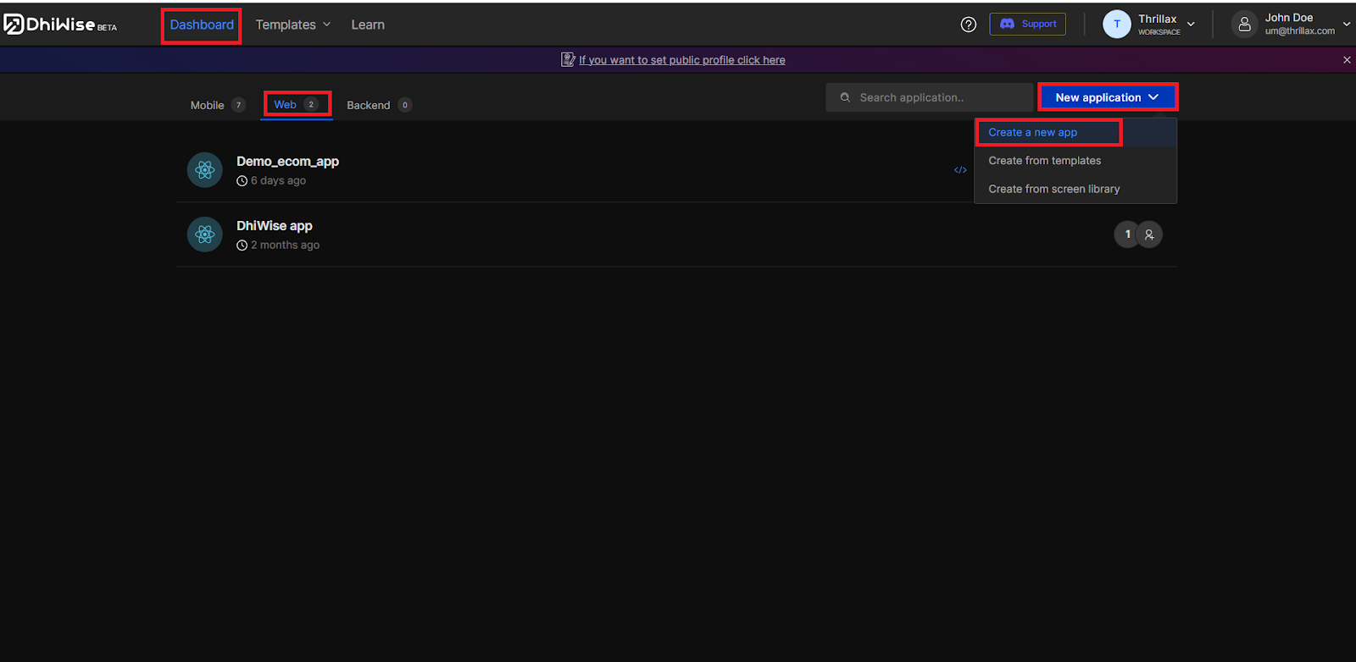
Task: Click the code icon on Demo_ecom_app row
Action: click(x=960, y=170)
